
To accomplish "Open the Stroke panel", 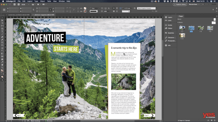I will click(x=169, y=25).
